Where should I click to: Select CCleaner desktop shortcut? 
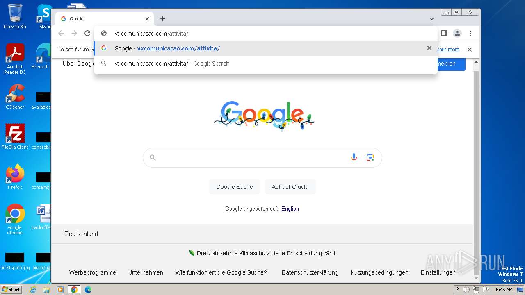(x=15, y=97)
